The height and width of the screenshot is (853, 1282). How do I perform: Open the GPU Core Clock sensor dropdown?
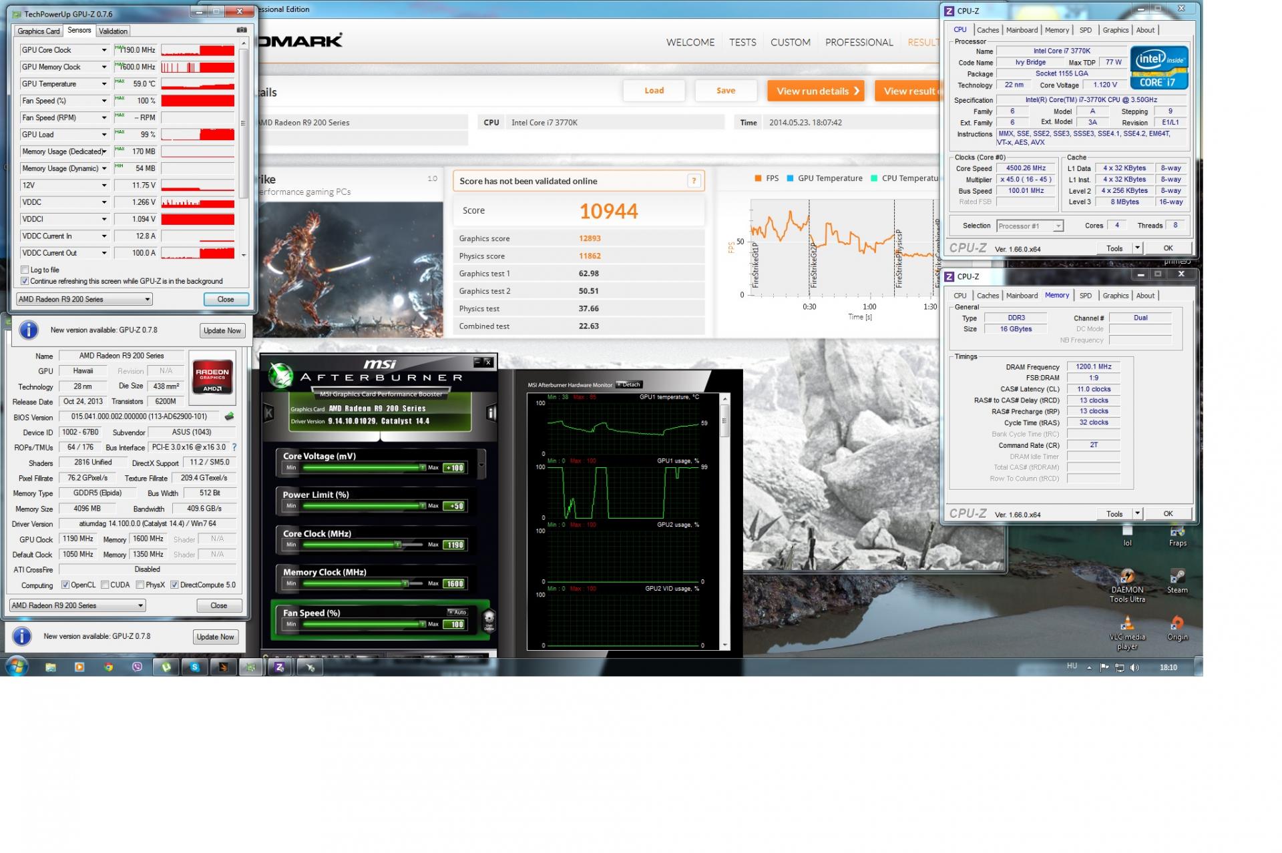(104, 50)
